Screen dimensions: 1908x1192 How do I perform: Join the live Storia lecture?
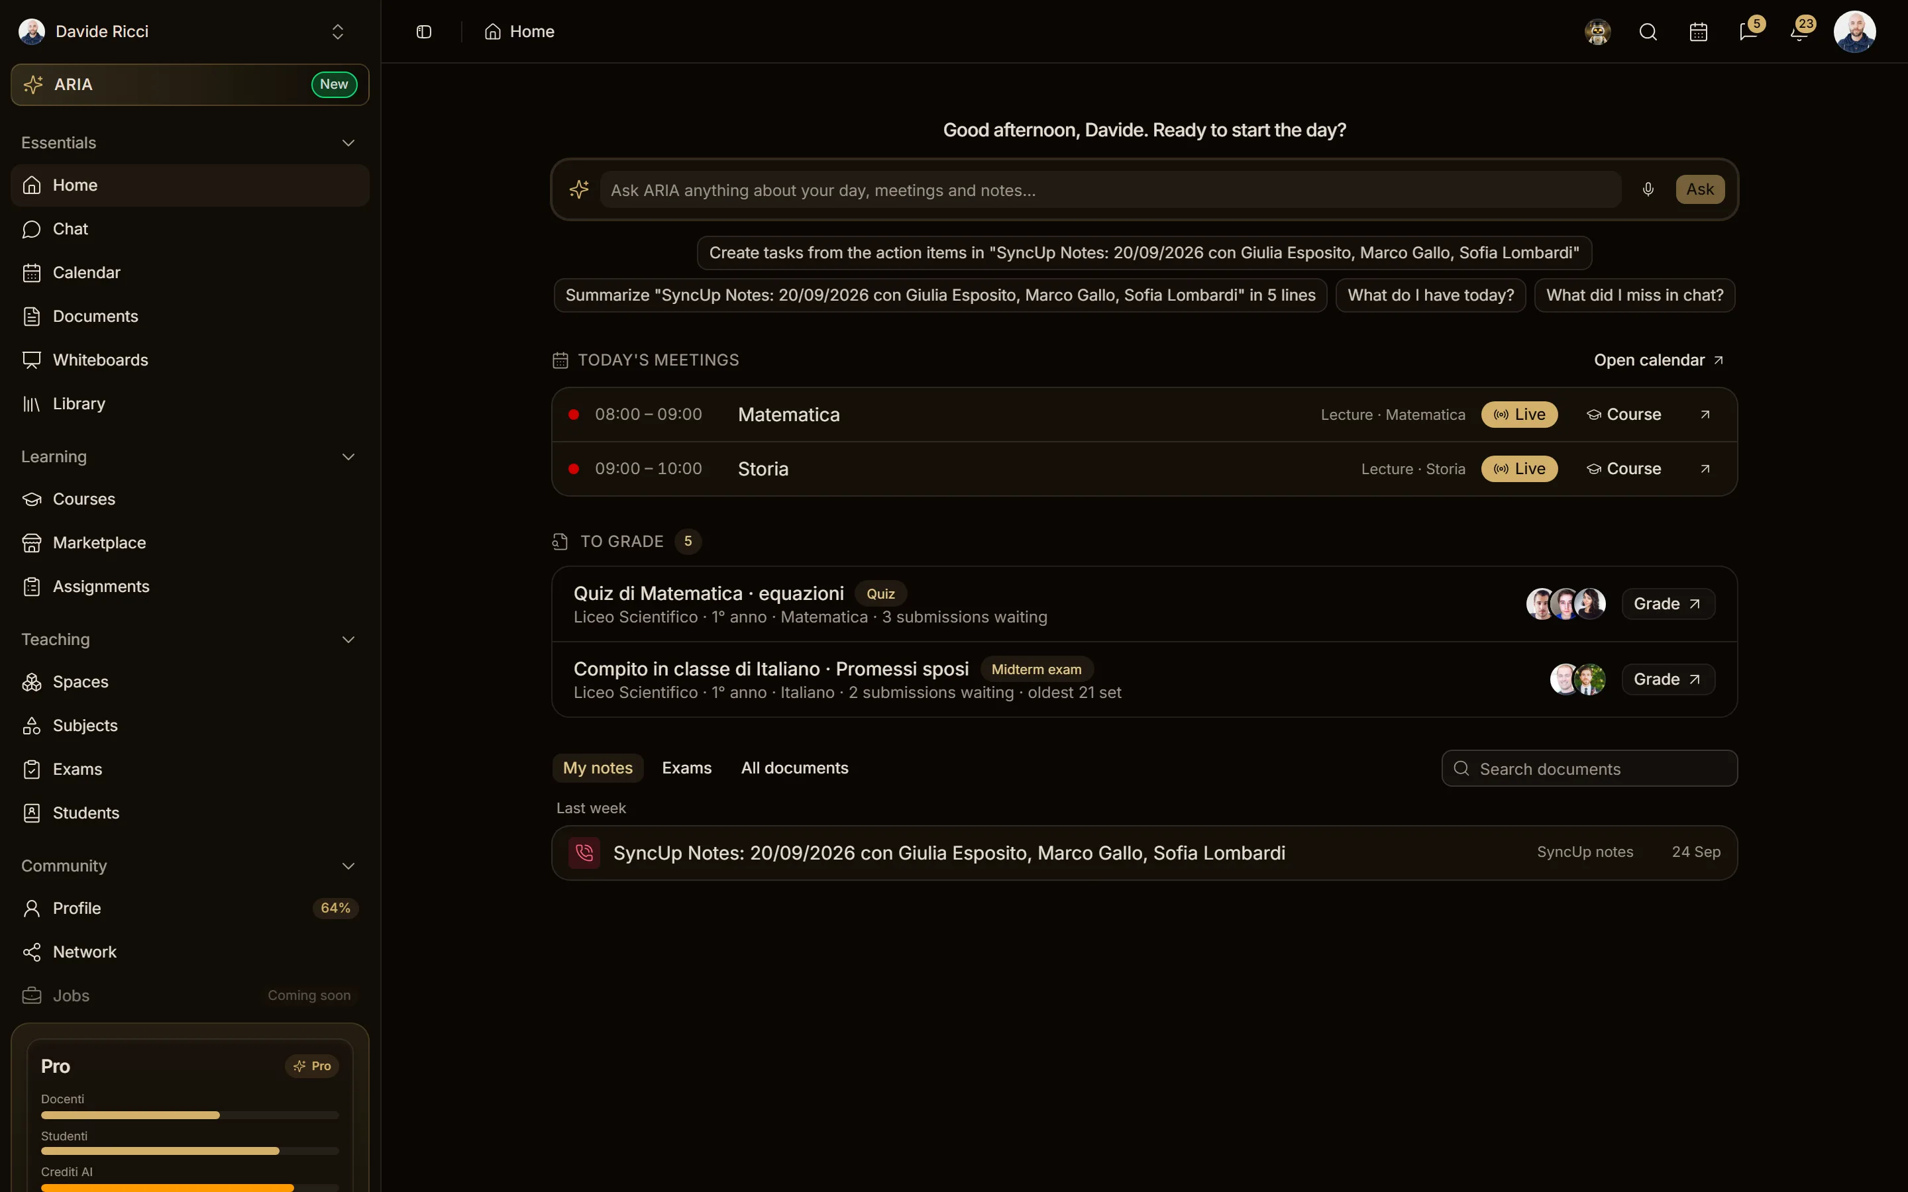coord(1519,469)
